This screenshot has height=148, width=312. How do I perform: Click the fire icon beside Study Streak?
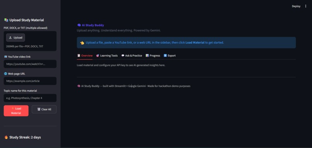click(x=6, y=137)
